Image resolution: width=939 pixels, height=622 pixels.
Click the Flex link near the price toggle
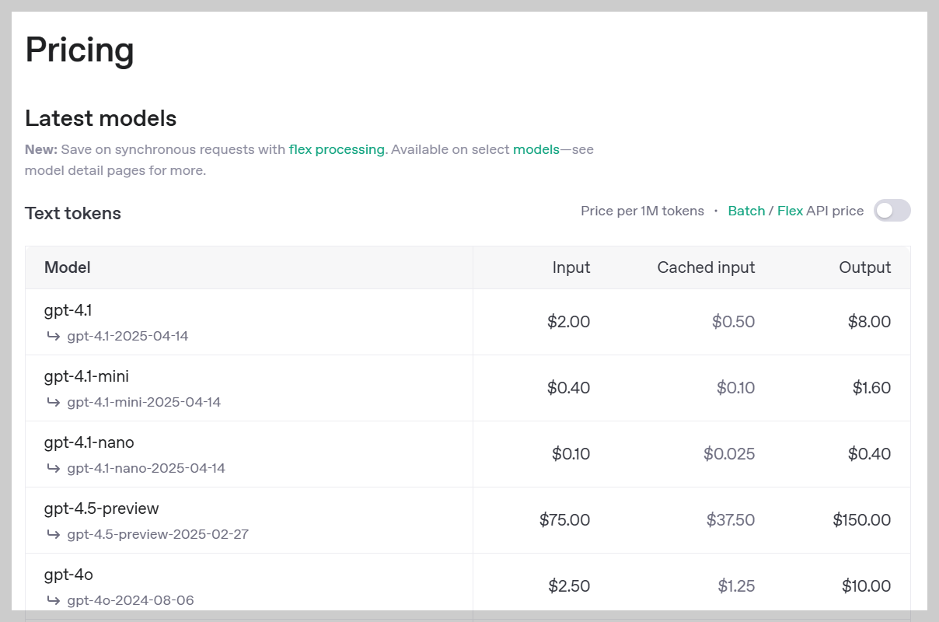point(790,211)
